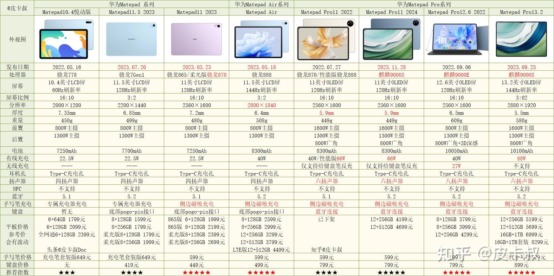The width and height of the screenshot is (554, 276).
Task: Select the 12.6英寸OLED屏 cell
Action: (x=456, y=82)
